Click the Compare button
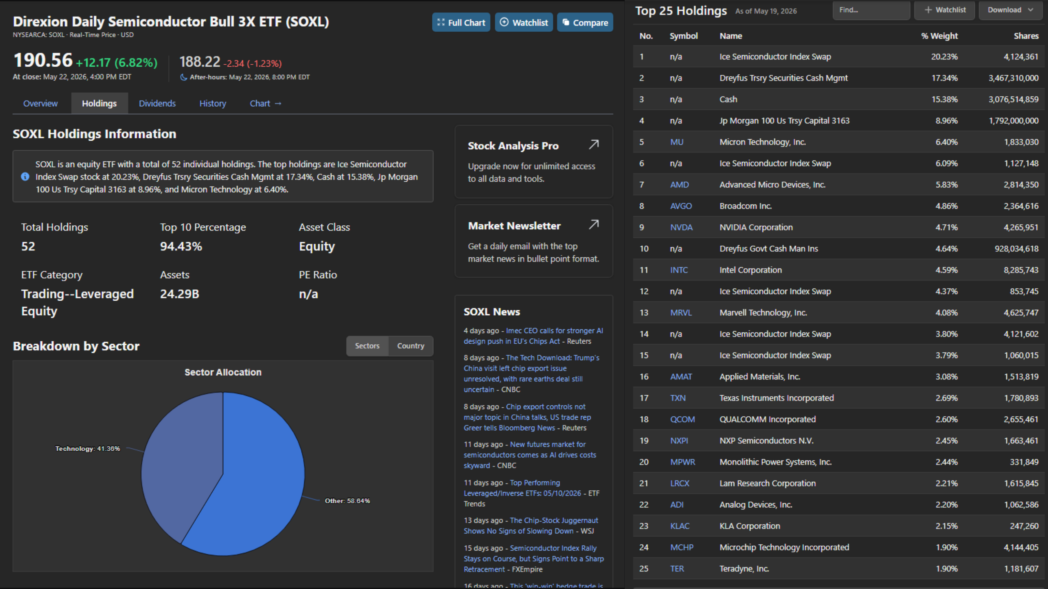Screen dimensions: 1048x589 [x=585, y=22]
